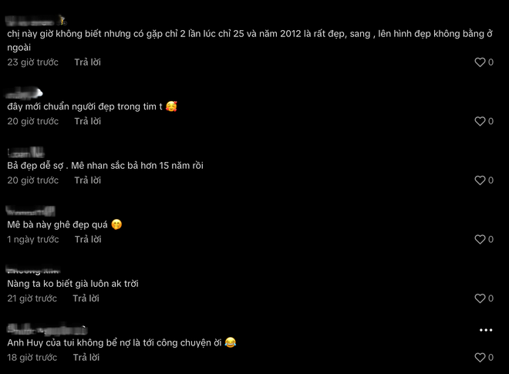Reply to 'đây mới chuẩn người đẹp' comment
This screenshot has height=374, width=509.
[88, 121]
